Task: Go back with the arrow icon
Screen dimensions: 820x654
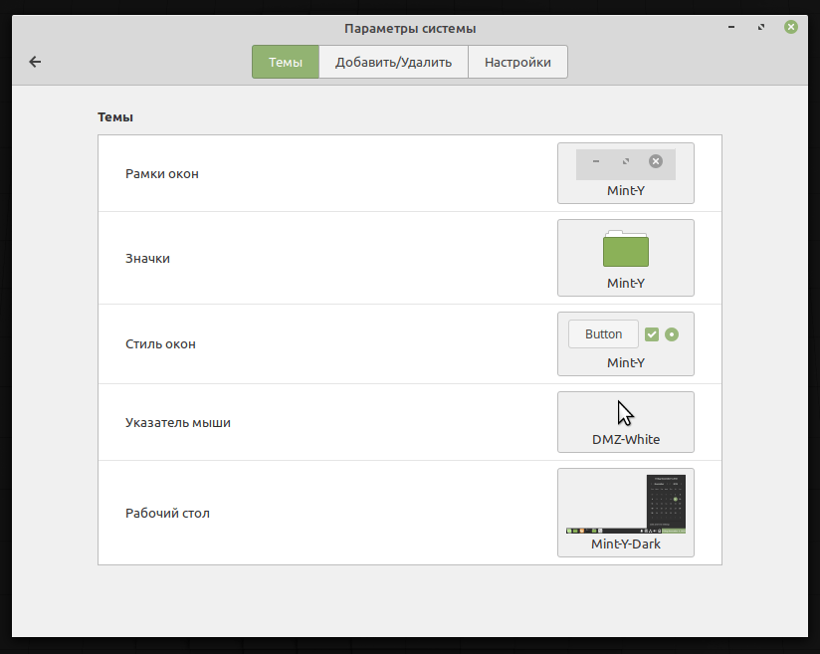Action: pos(35,62)
